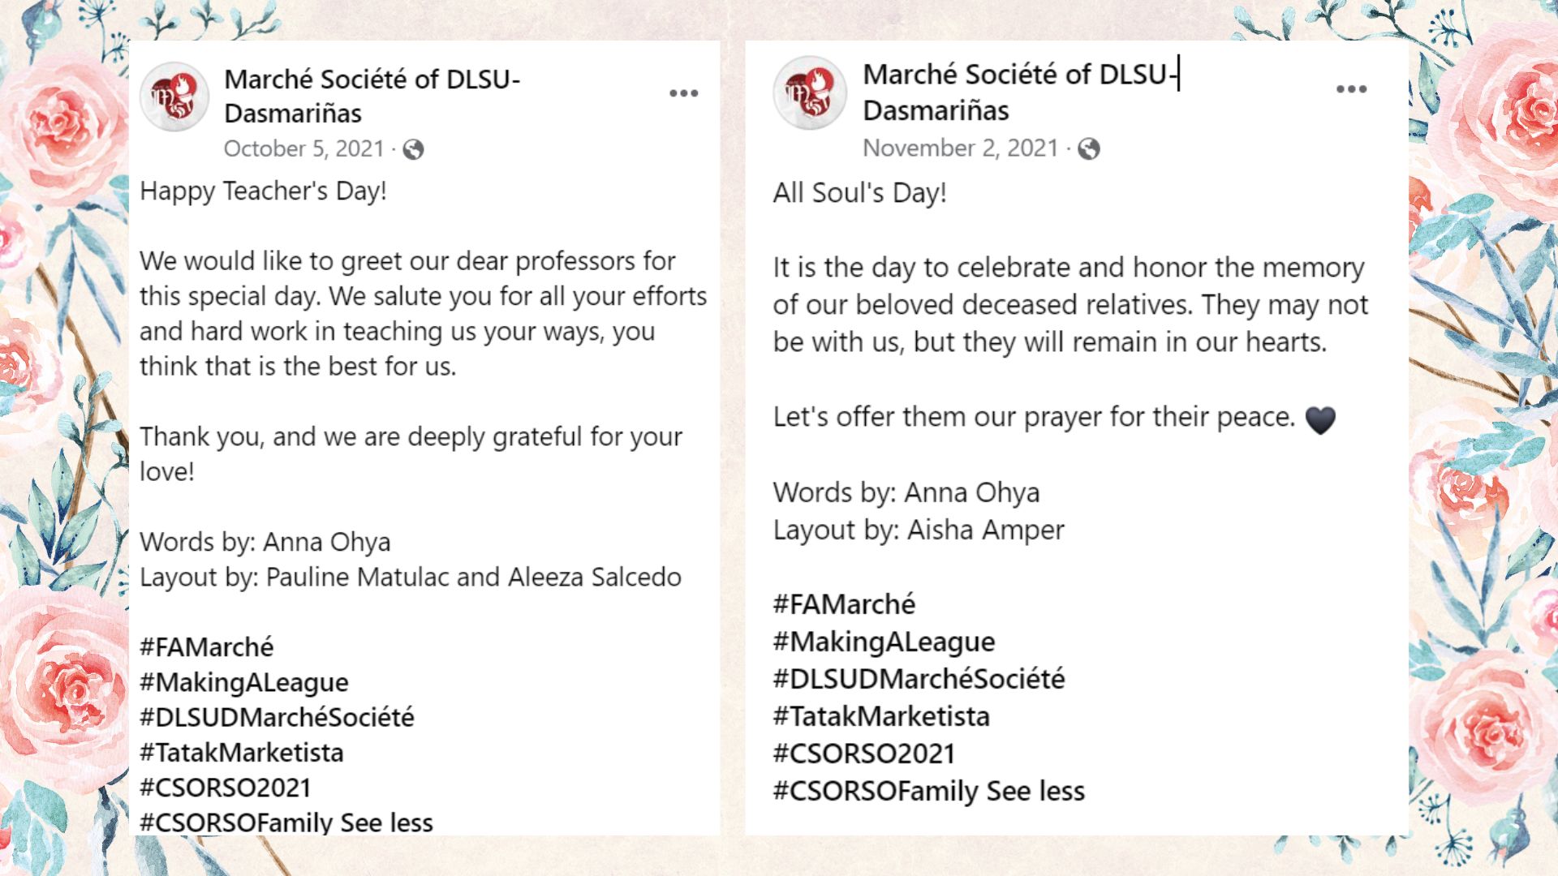Open #TatakMarketista hashtag in the All Soul's Day post

coord(881,716)
